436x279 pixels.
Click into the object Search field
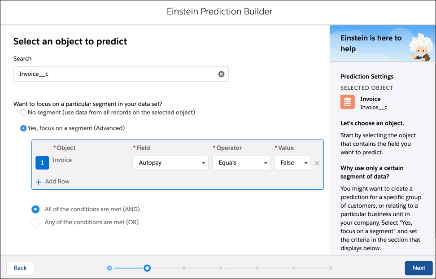pyautogui.click(x=121, y=74)
